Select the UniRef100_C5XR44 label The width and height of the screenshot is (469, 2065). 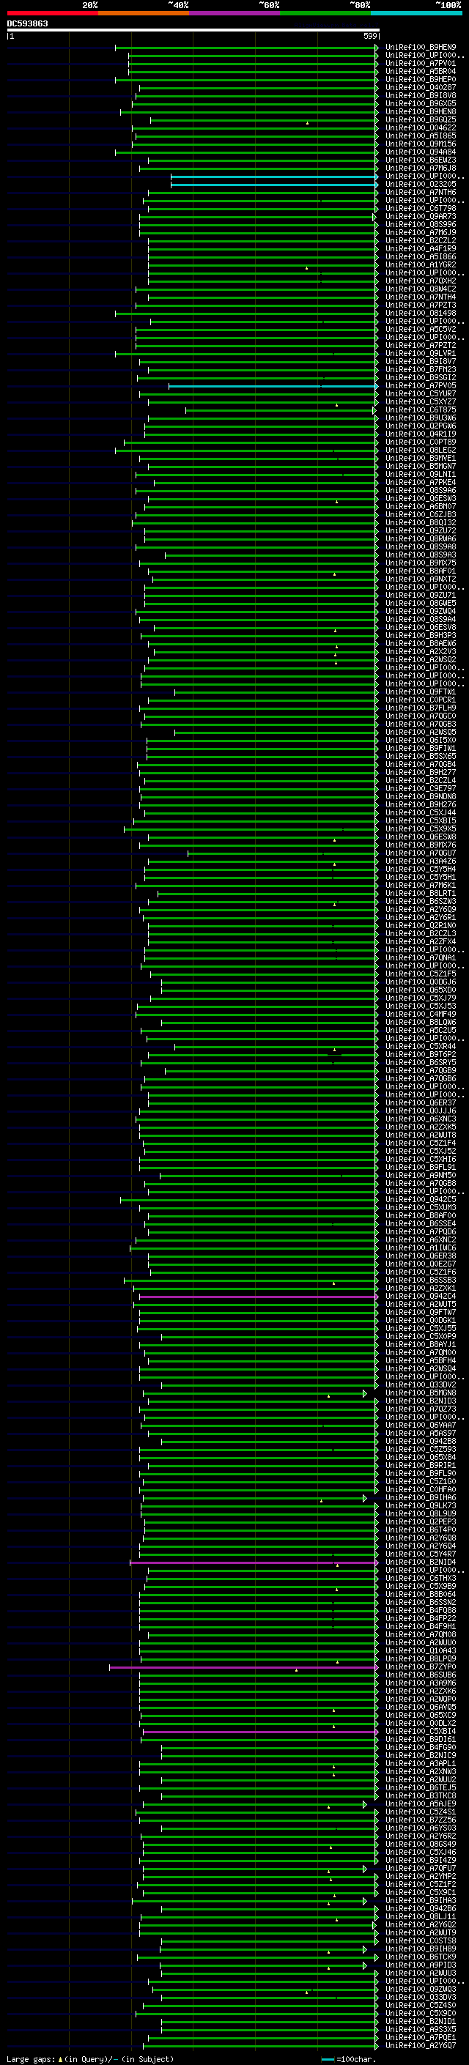(x=420, y=1046)
